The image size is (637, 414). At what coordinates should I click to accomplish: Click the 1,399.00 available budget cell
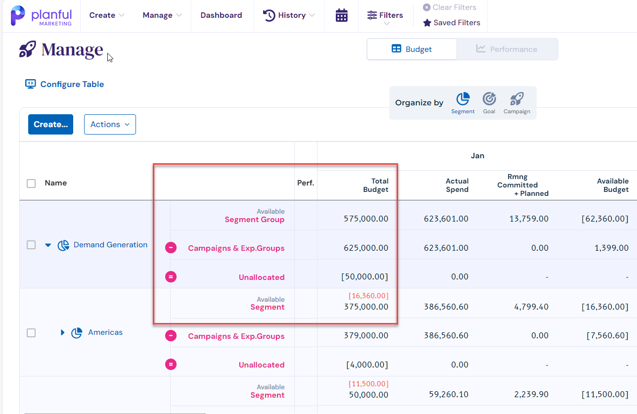(612, 248)
